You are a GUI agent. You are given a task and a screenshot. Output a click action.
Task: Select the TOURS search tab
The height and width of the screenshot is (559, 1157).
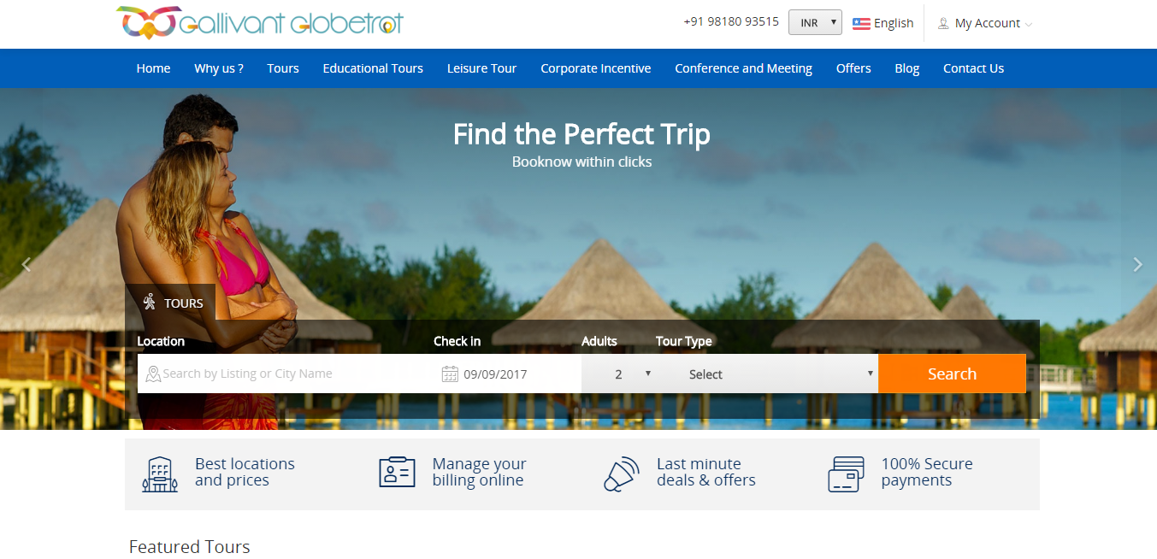point(170,303)
